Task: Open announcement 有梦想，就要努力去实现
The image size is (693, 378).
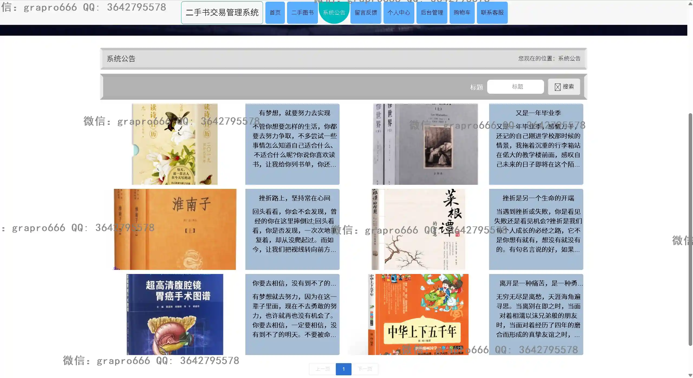Action: point(294,113)
